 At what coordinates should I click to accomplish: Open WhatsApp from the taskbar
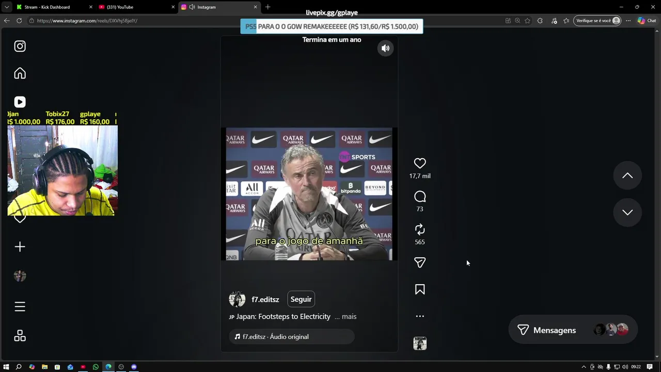(x=96, y=367)
